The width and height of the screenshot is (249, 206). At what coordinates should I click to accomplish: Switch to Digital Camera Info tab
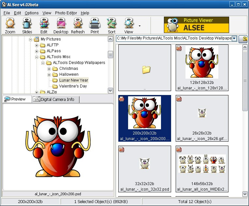pos(55,100)
